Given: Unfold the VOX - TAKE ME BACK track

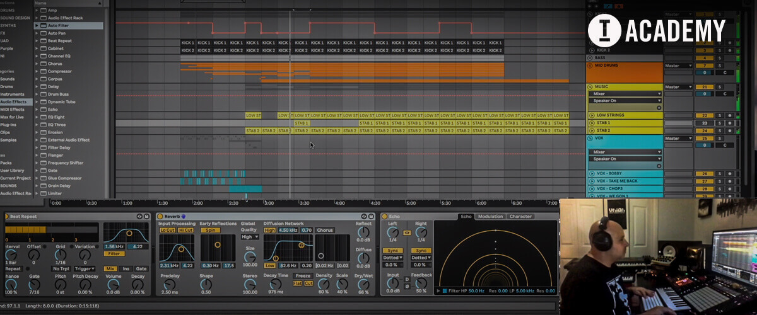Looking at the screenshot, I should click(592, 181).
